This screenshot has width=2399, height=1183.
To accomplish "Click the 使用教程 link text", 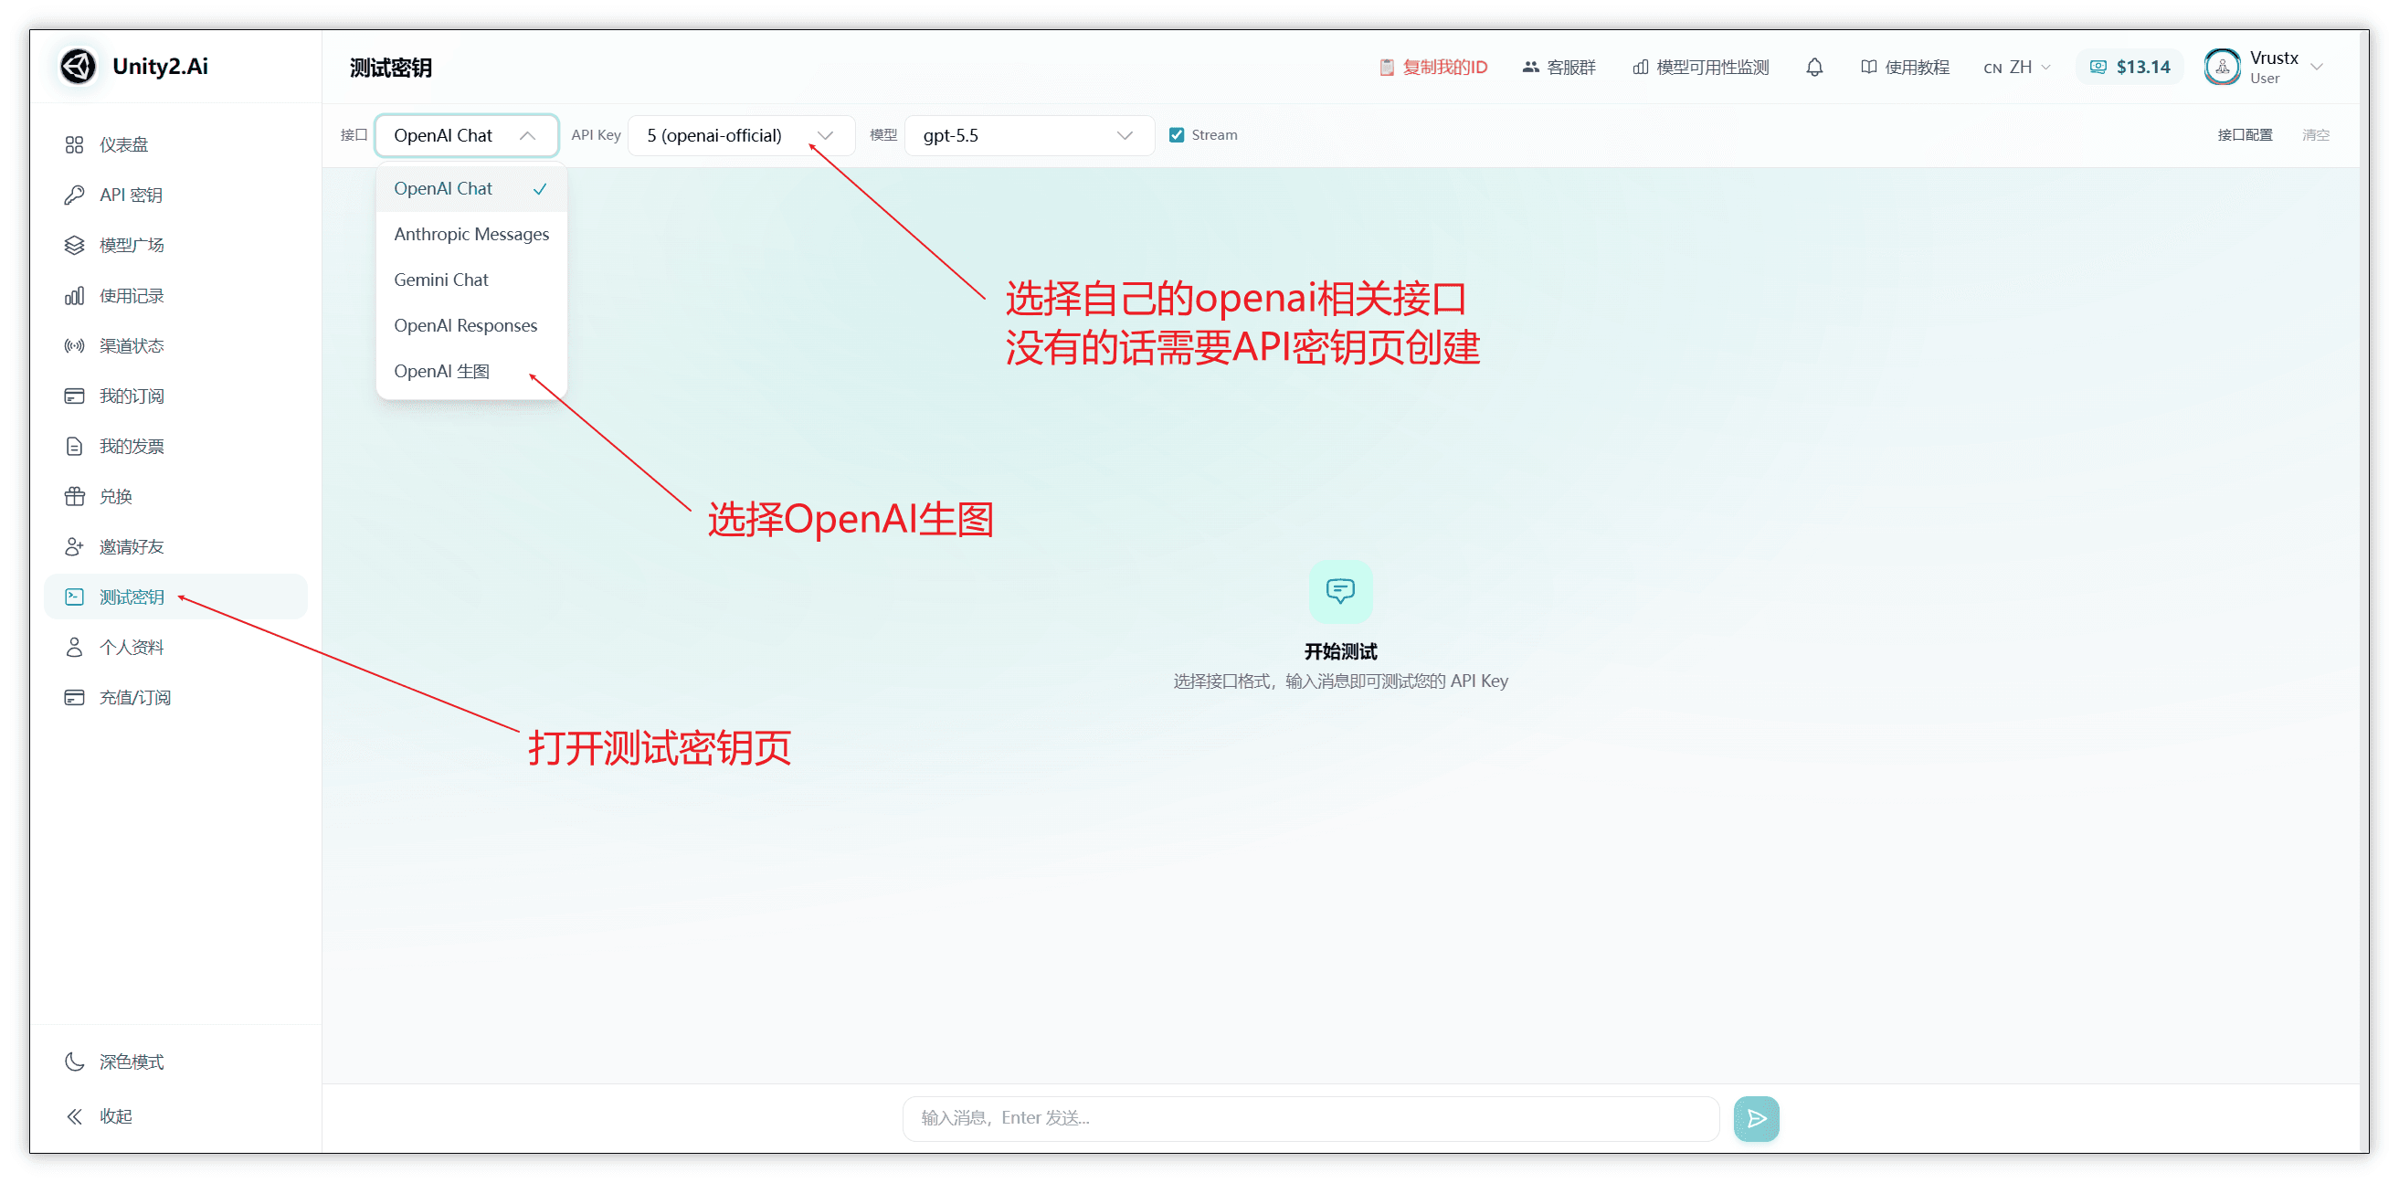I will pyautogui.click(x=1917, y=67).
